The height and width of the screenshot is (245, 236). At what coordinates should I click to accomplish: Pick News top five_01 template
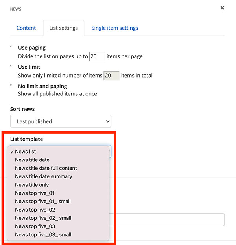tap(58, 193)
